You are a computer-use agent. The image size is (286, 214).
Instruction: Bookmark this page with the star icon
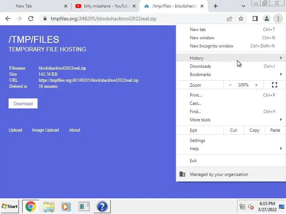pyautogui.click(x=241, y=19)
